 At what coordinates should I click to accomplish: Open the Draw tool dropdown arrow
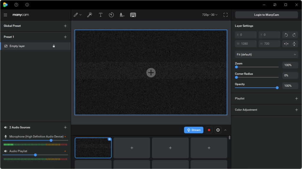tap(81, 15)
